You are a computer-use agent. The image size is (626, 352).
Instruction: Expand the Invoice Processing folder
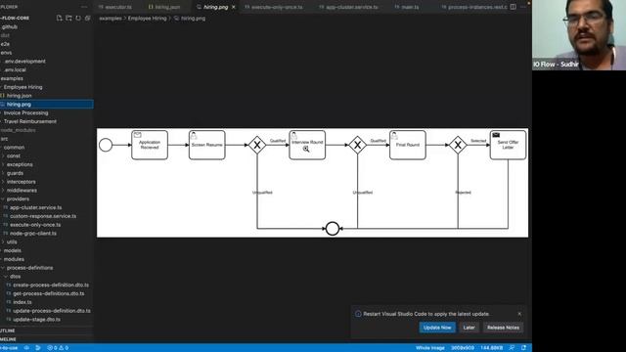click(26, 113)
